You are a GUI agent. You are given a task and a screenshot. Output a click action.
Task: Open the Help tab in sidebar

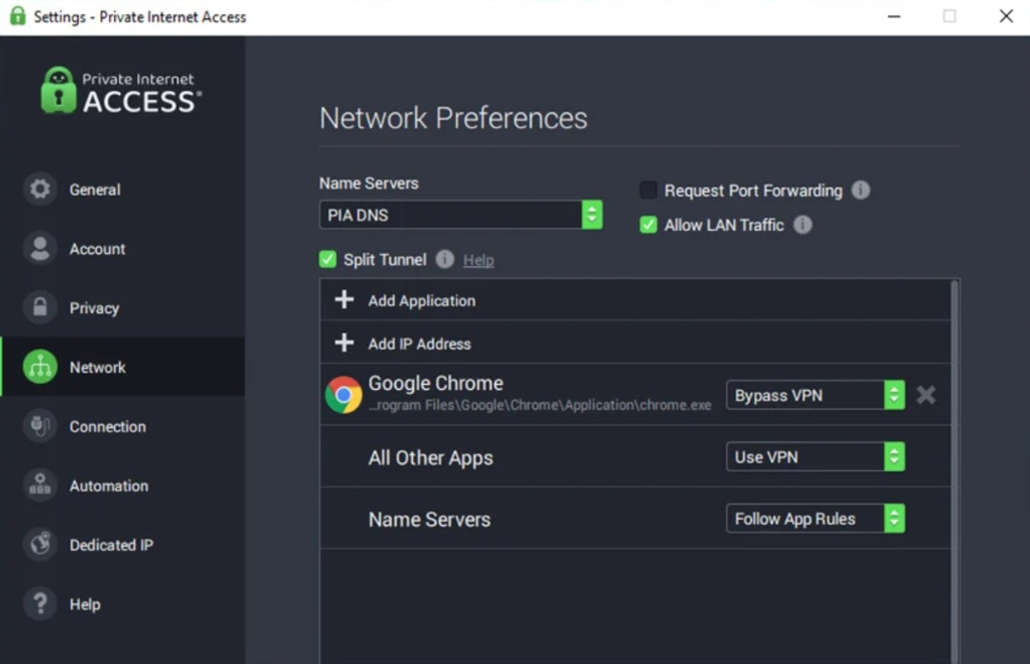[123, 604]
